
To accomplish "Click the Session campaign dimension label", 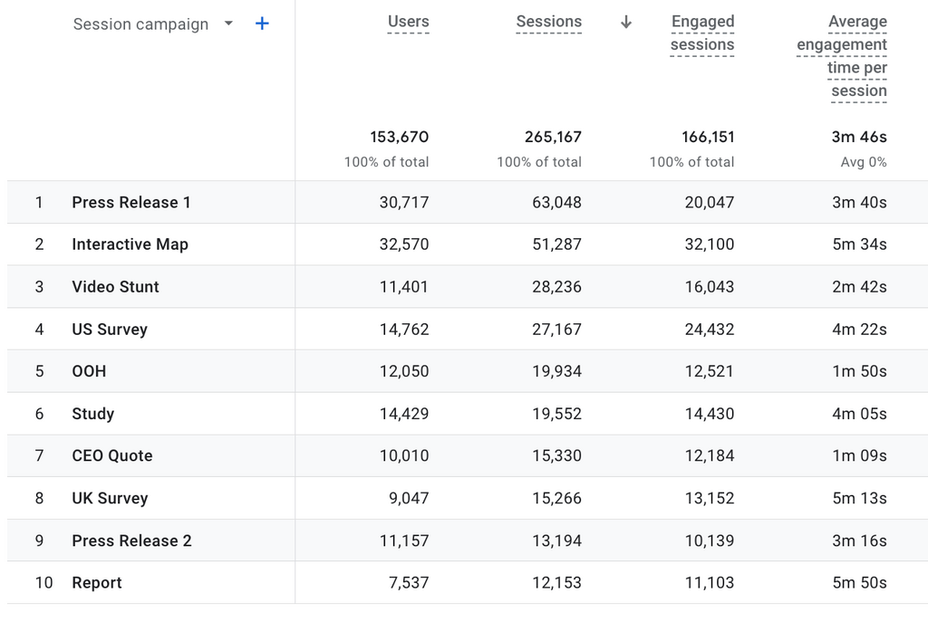I will tap(140, 24).
